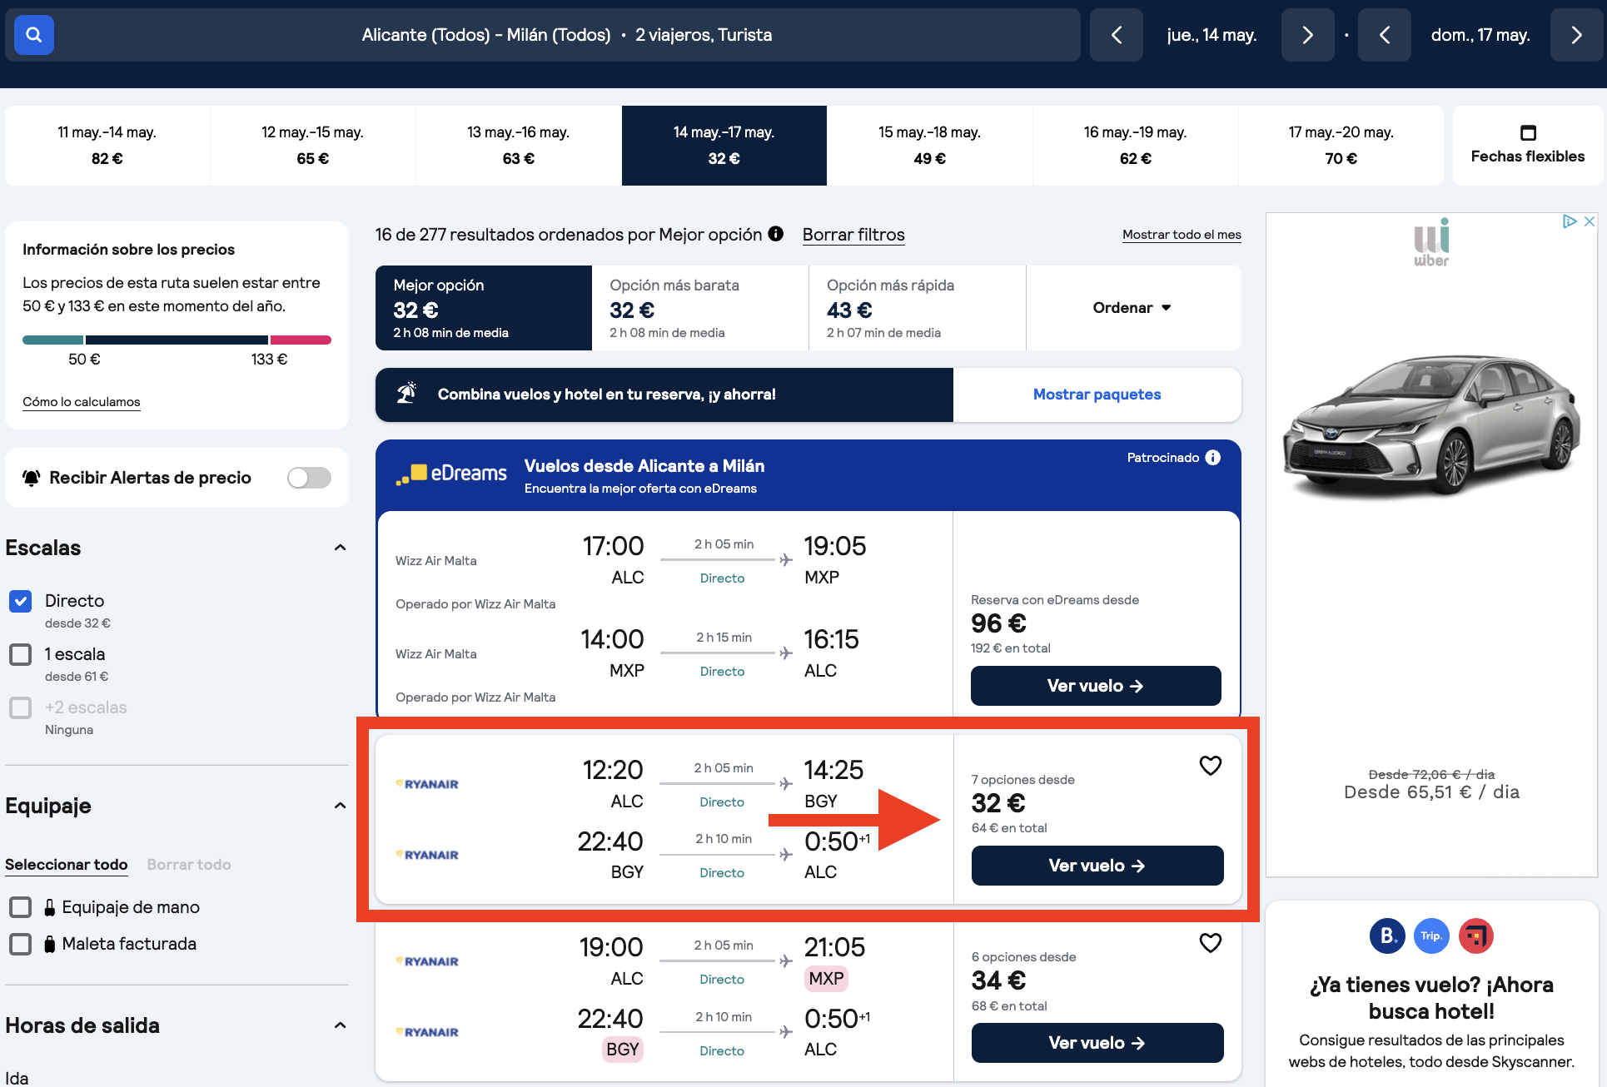The height and width of the screenshot is (1087, 1607).
Task: Close the Wiber ad with X
Action: (x=1589, y=221)
